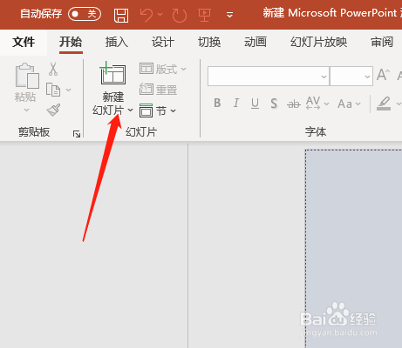This screenshot has height=348, width=402.
Task: Click the Increase Font Size icon
Action: (383, 75)
